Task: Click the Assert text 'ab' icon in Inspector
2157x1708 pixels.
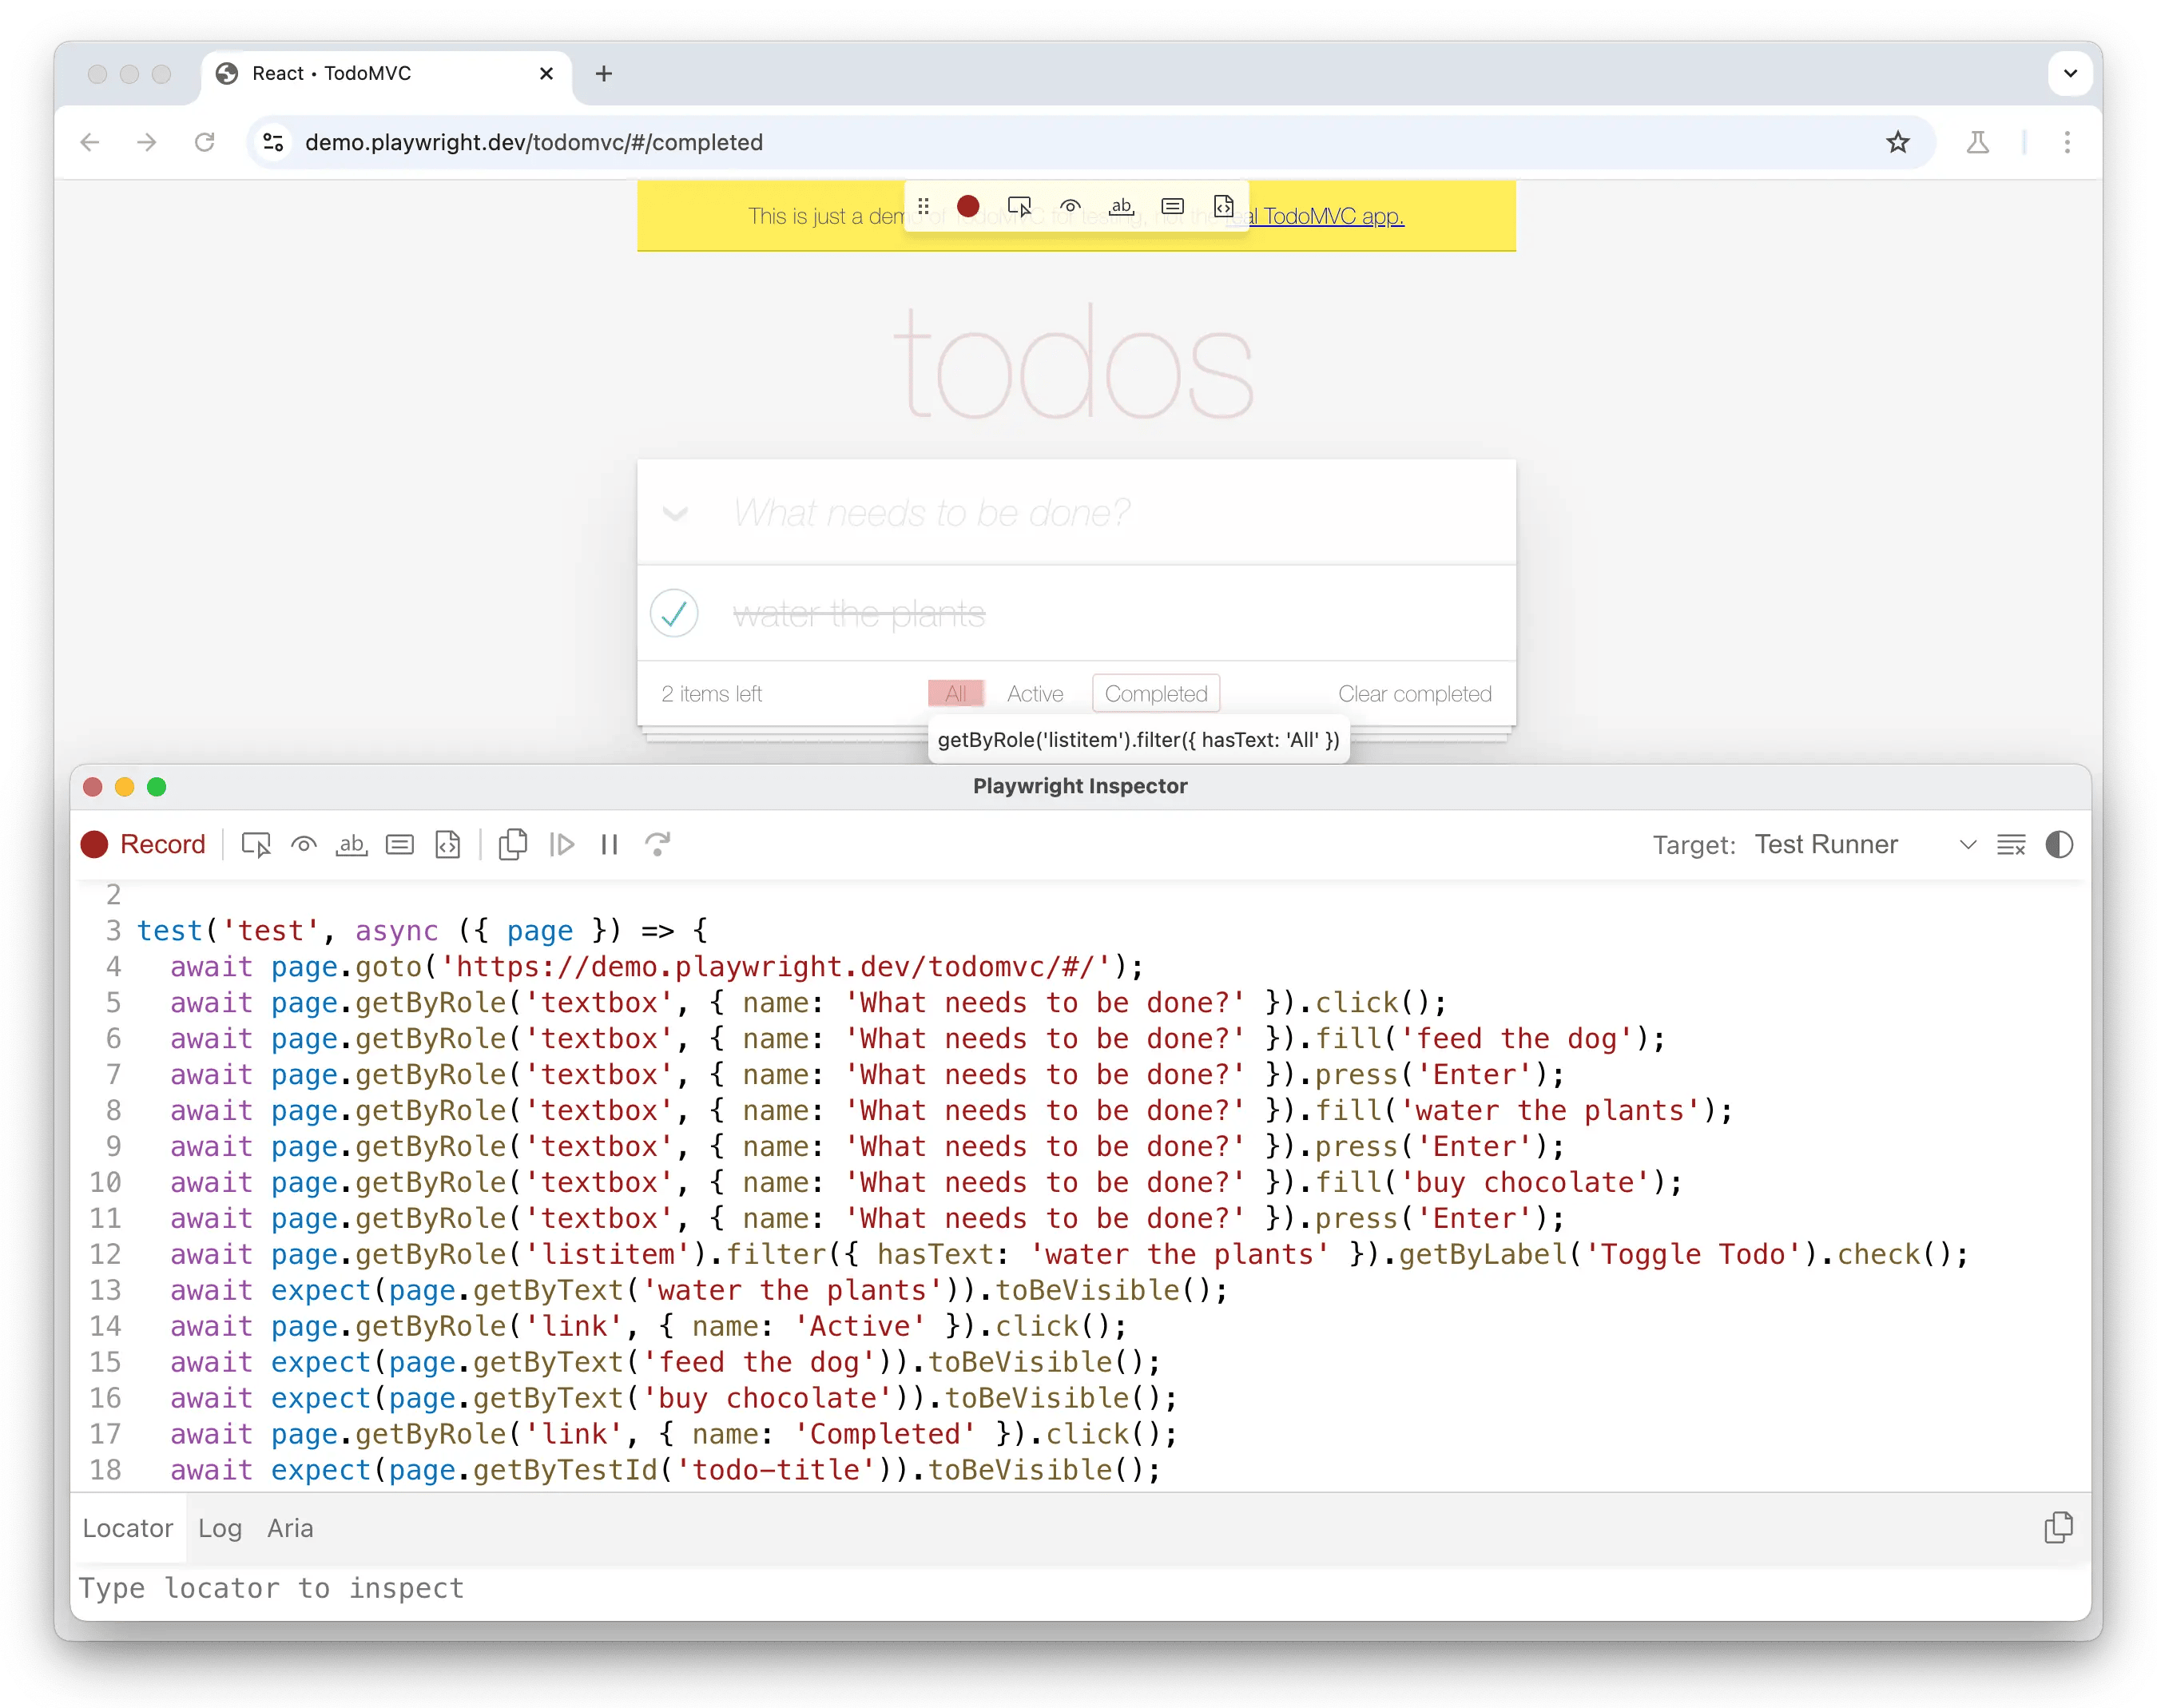Action: click(351, 845)
